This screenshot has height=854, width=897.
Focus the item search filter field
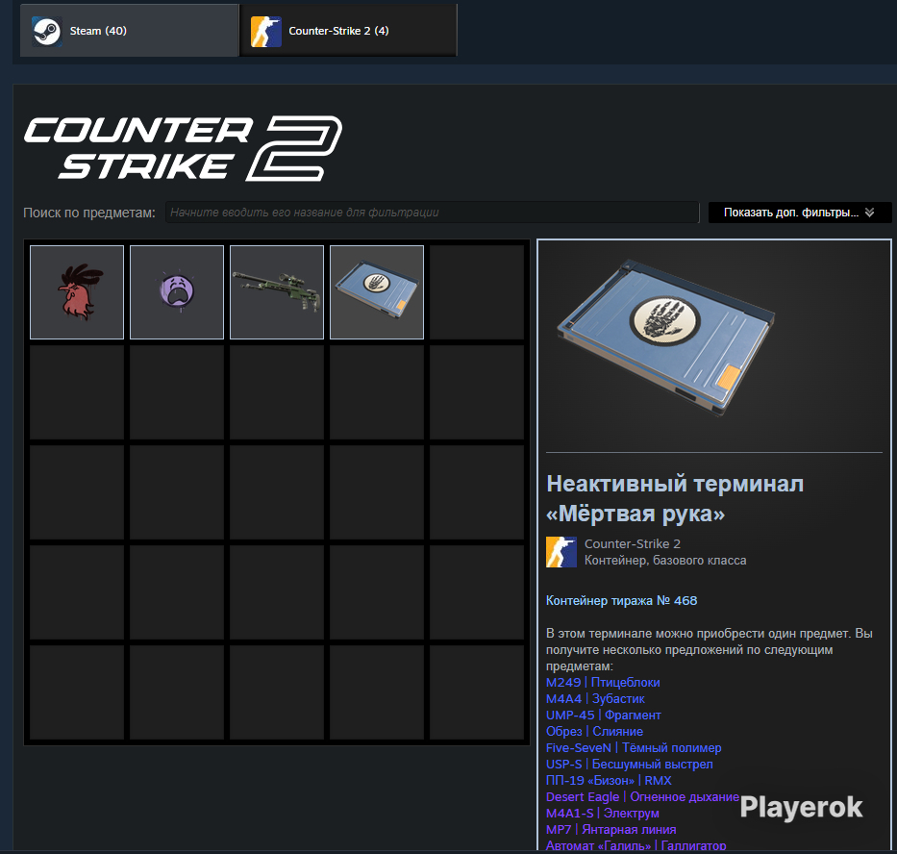coord(432,213)
